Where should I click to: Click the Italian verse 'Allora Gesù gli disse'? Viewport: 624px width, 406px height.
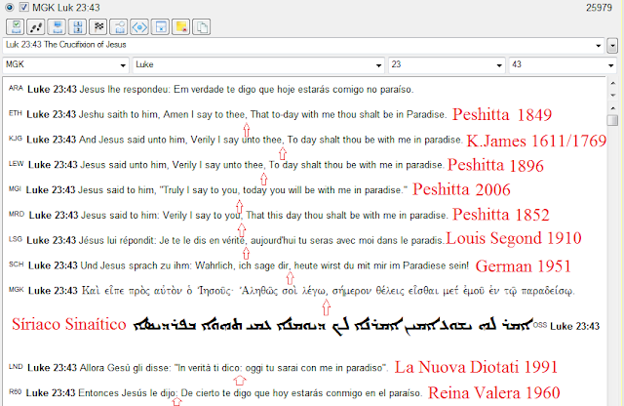point(234,368)
